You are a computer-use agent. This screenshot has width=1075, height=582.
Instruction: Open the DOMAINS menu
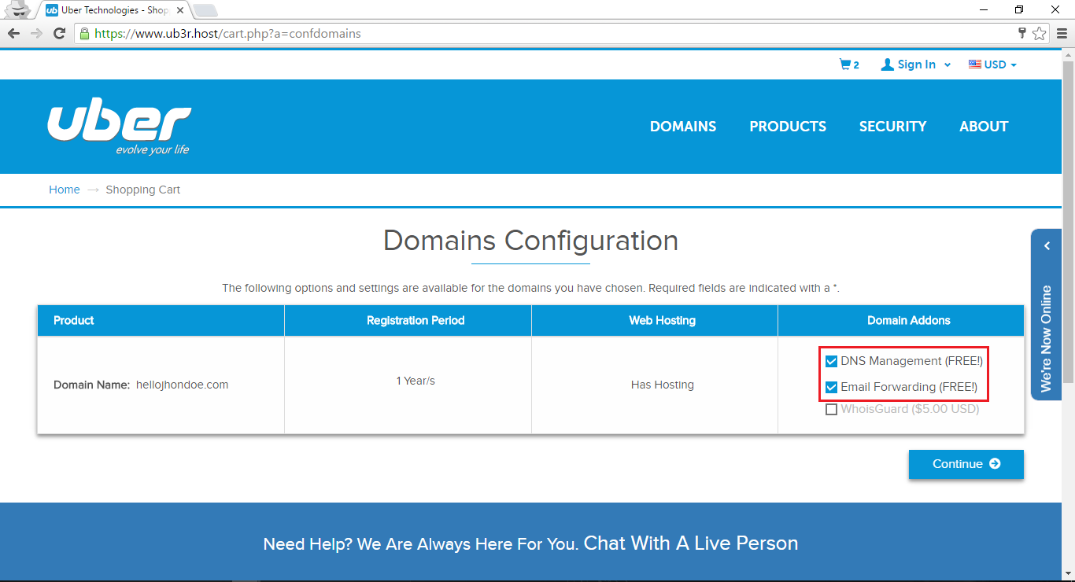click(683, 127)
